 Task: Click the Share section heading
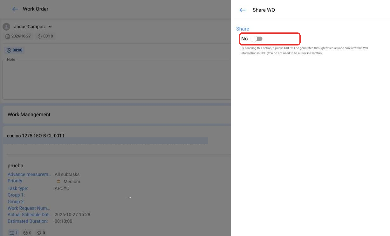coord(243,29)
